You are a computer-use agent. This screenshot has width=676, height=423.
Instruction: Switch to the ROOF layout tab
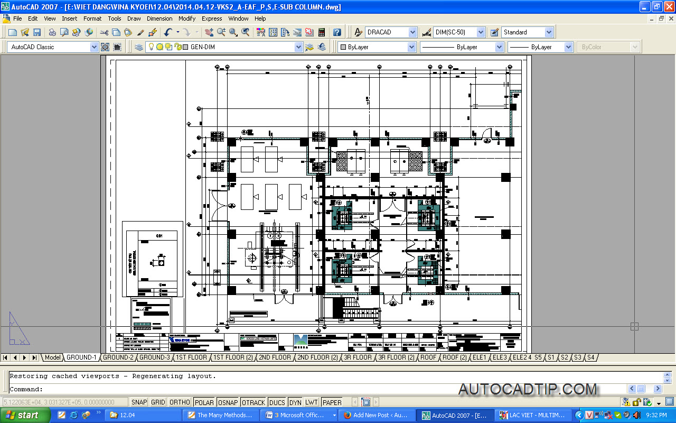pos(428,357)
